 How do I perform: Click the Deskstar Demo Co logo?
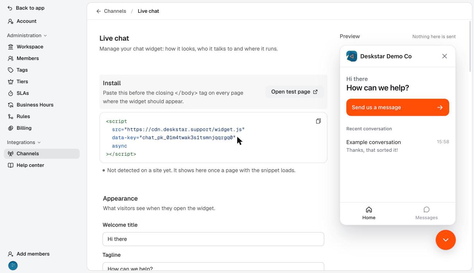click(x=352, y=56)
